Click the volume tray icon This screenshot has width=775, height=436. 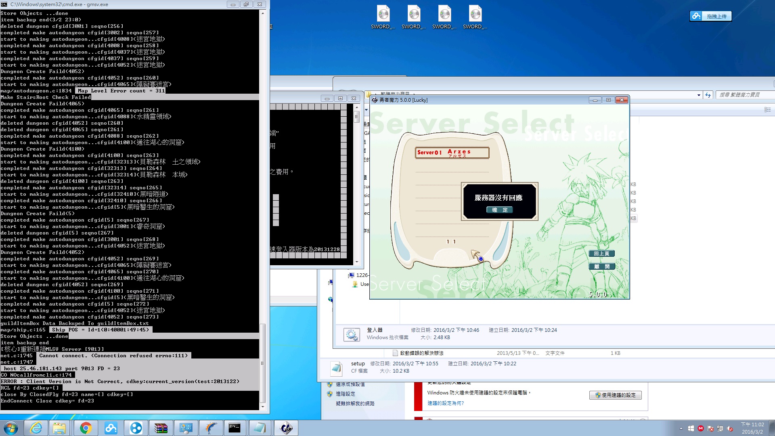[730, 429]
